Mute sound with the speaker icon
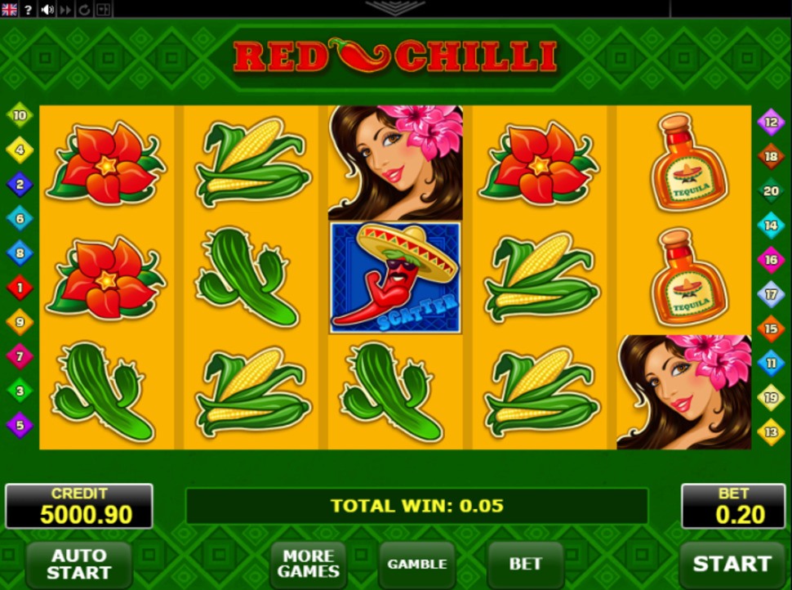 coord(47,9)
